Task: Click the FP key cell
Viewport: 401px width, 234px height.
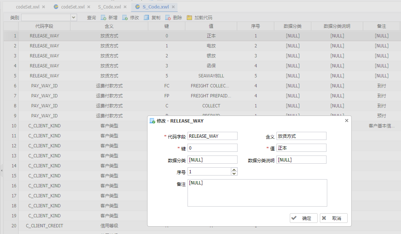Action: point(166,96)
